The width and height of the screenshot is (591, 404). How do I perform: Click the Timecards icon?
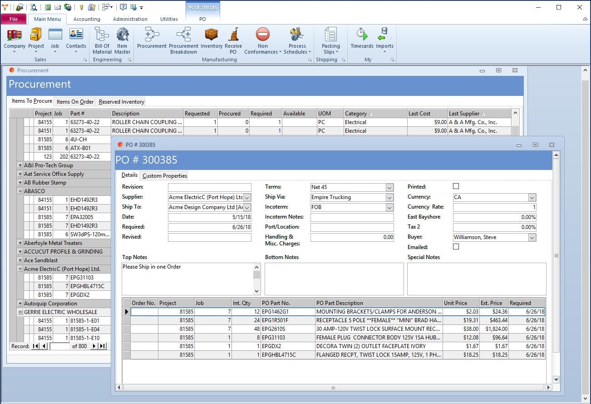click(x=362, y=35)
